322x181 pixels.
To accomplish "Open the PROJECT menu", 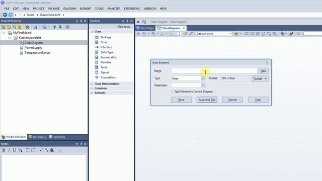I will click(38, 9).
